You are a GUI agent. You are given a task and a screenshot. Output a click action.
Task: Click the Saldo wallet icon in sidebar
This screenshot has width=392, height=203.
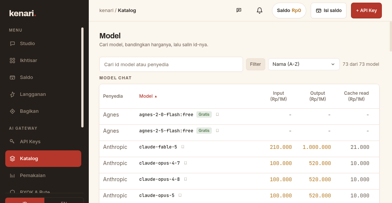[12, 77]
